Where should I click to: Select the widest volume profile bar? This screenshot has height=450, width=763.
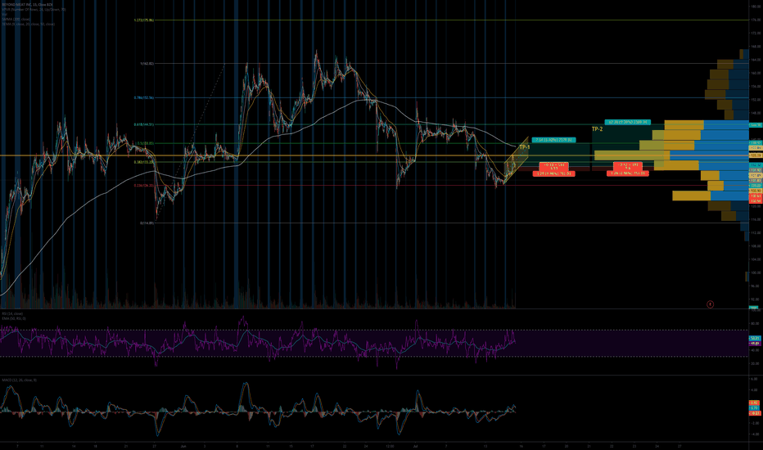point(671,155)
